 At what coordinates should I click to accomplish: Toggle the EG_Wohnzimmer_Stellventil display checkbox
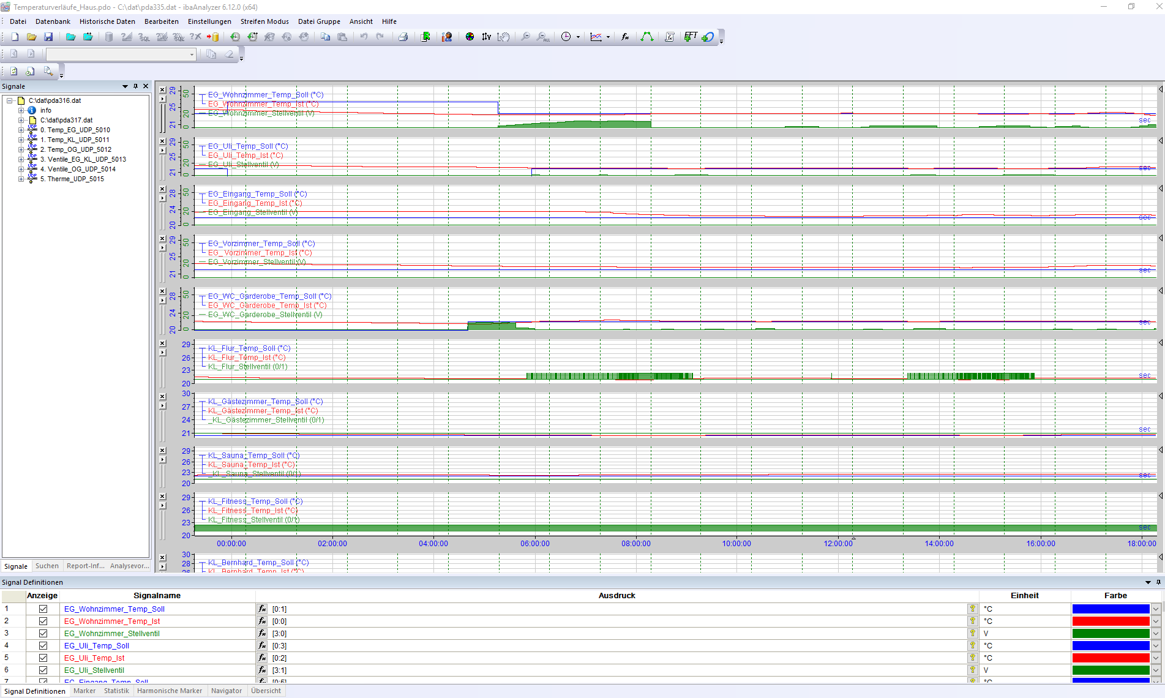(x=43, y=633)
